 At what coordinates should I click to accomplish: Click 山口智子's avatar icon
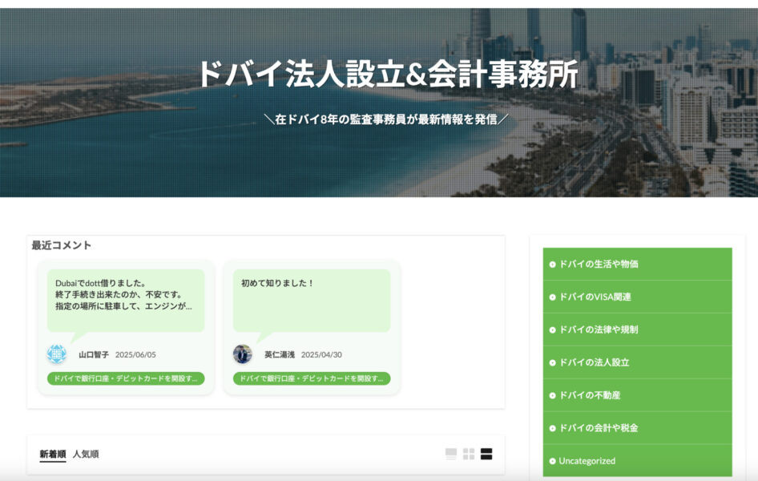57,354
